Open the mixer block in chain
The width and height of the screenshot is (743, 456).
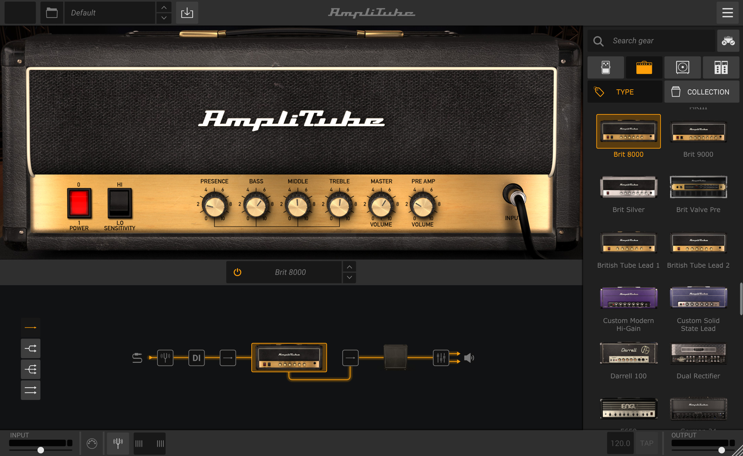click(441, 358)
